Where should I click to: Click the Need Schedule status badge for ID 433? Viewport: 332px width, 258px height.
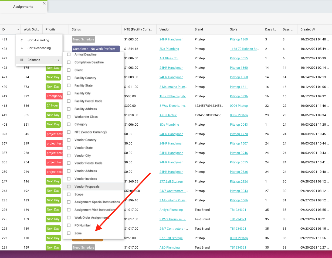click(83, 39)
